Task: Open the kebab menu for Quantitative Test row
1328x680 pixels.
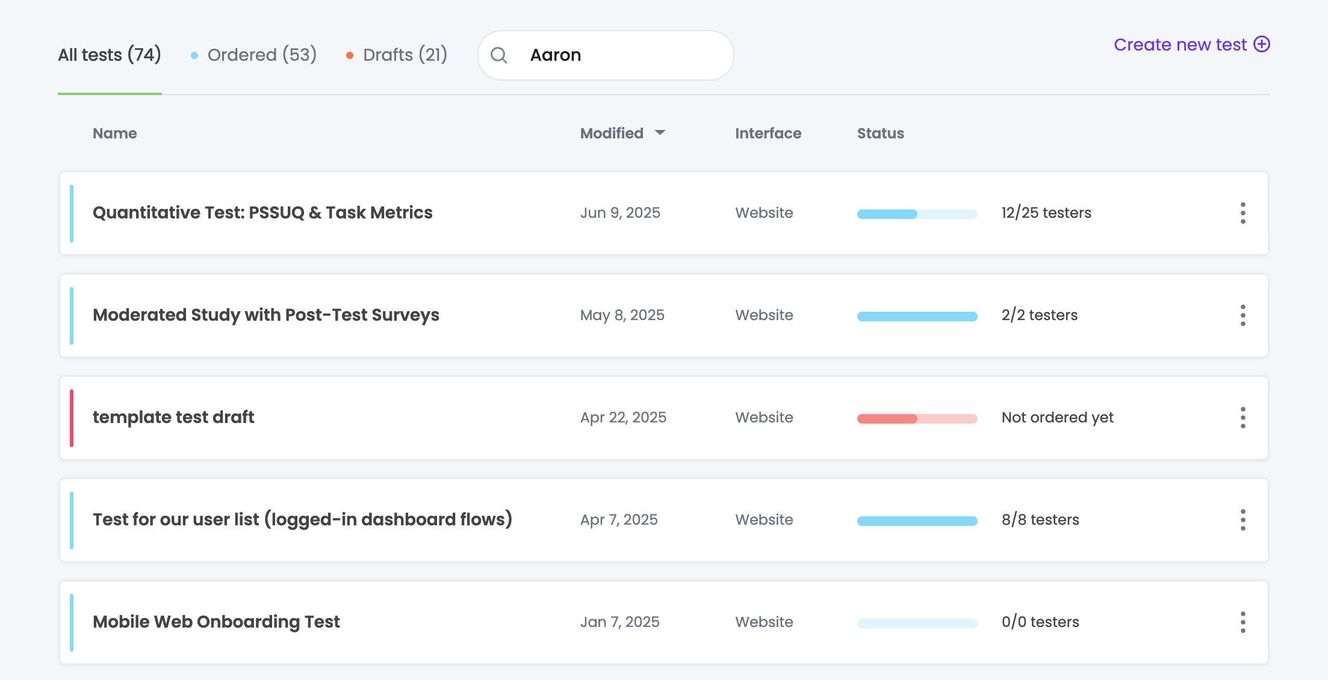Action: 1243,213
